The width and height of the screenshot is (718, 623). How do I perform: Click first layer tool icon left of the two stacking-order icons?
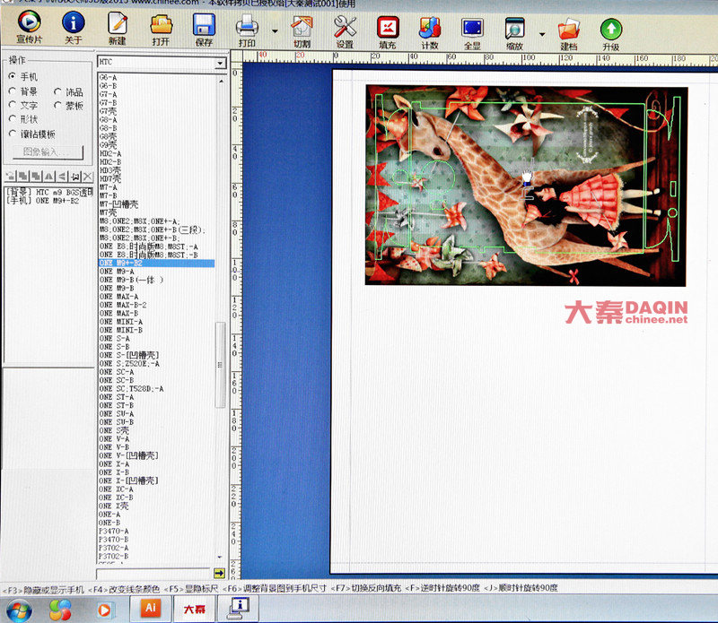[x=10, y=176]
